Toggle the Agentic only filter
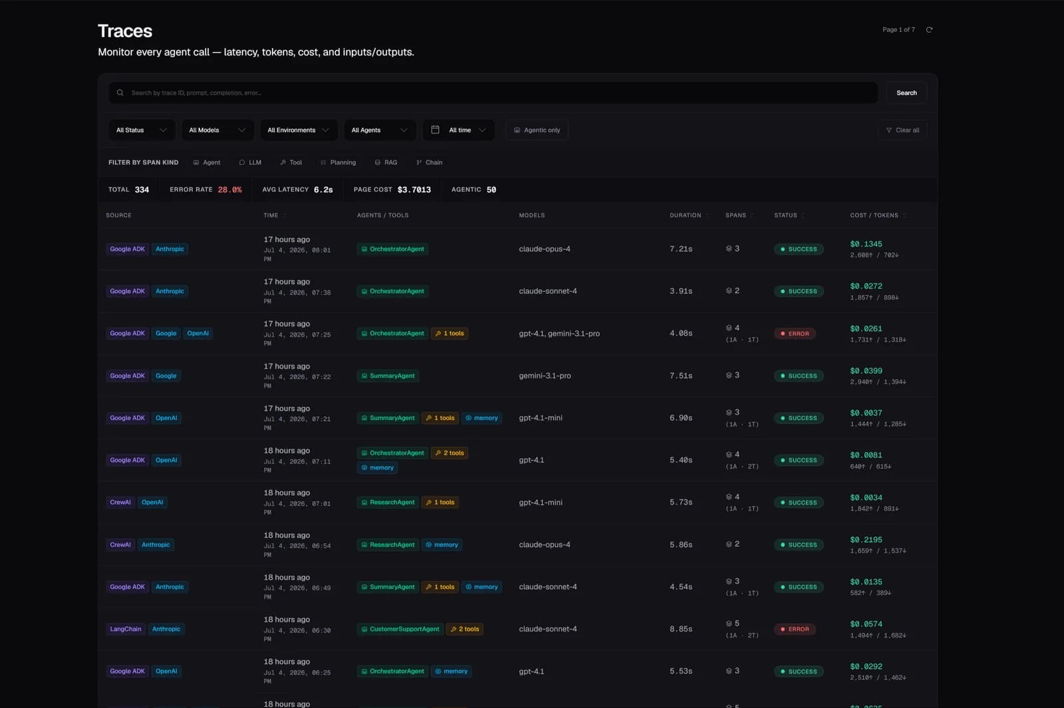1064x708 pixels. click(x=537, y=130)
